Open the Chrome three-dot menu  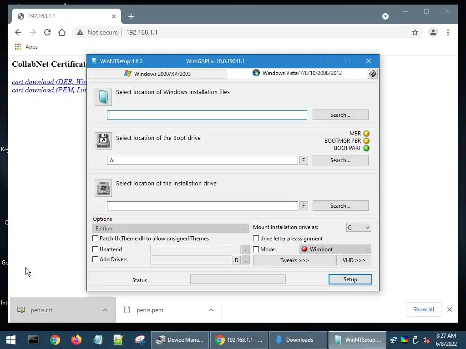pyautogui.click(x=448, y=32)
